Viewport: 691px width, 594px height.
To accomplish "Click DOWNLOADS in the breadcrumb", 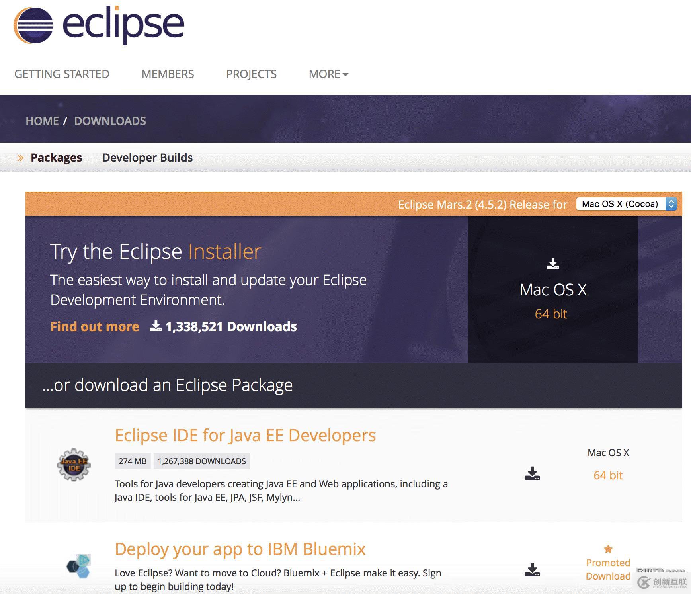I will [110, 121].
